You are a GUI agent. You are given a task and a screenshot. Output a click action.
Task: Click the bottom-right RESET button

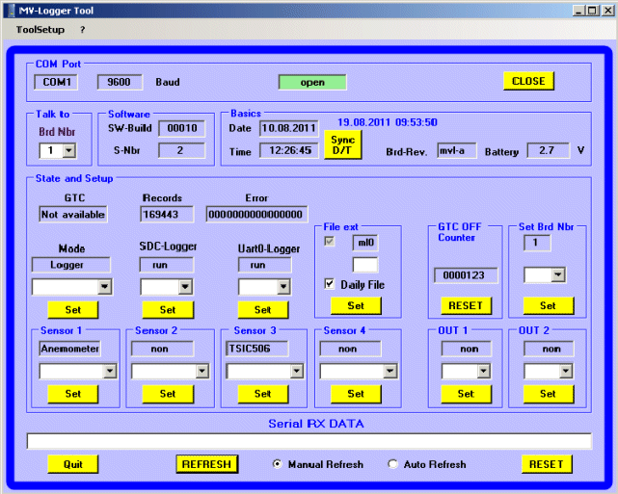(x=546, y=464)
